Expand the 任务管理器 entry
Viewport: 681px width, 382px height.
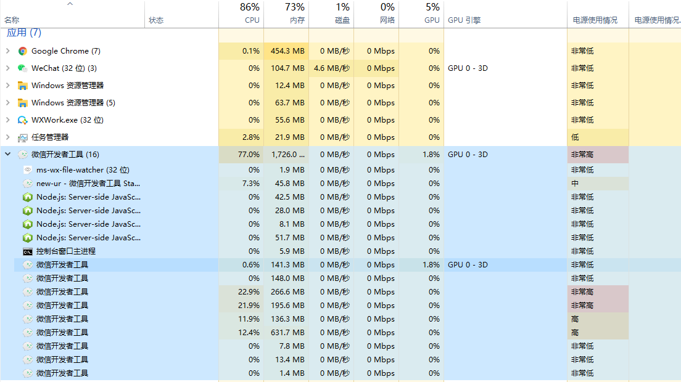8,137
